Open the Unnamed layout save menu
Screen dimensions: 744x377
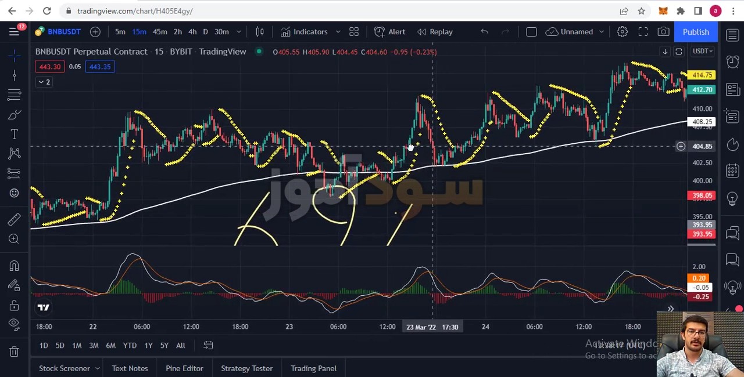click(575, 32)
